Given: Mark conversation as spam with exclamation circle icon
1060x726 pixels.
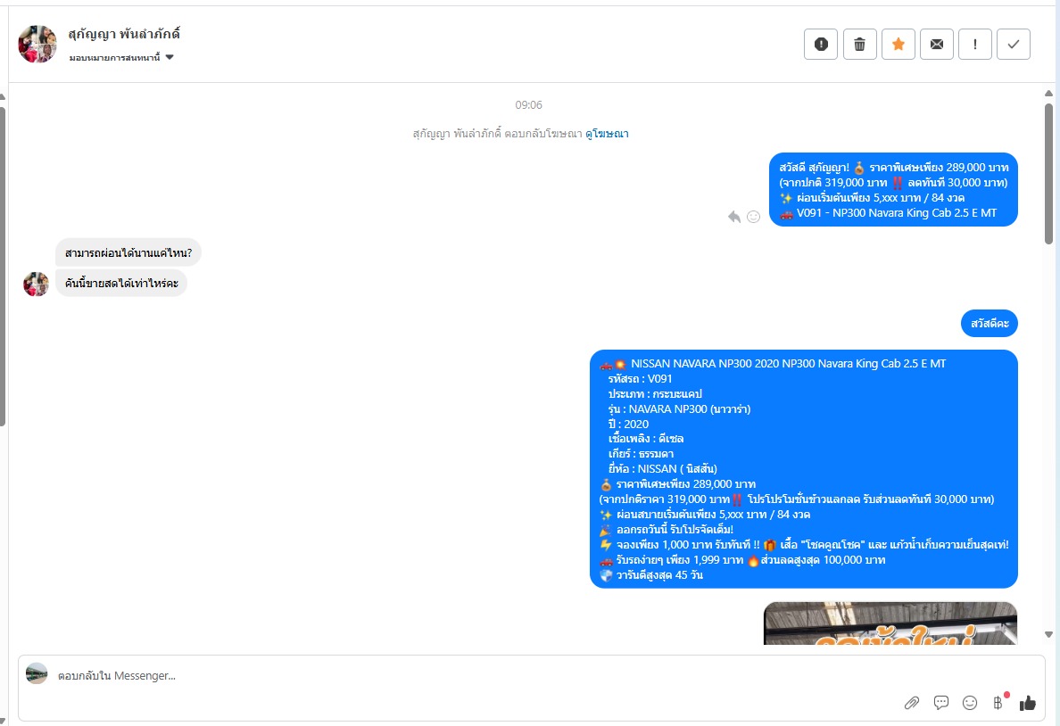Looking at the screenshot, I should point(821,45).
